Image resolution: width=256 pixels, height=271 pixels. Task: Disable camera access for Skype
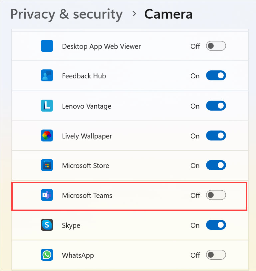point(216,225)
